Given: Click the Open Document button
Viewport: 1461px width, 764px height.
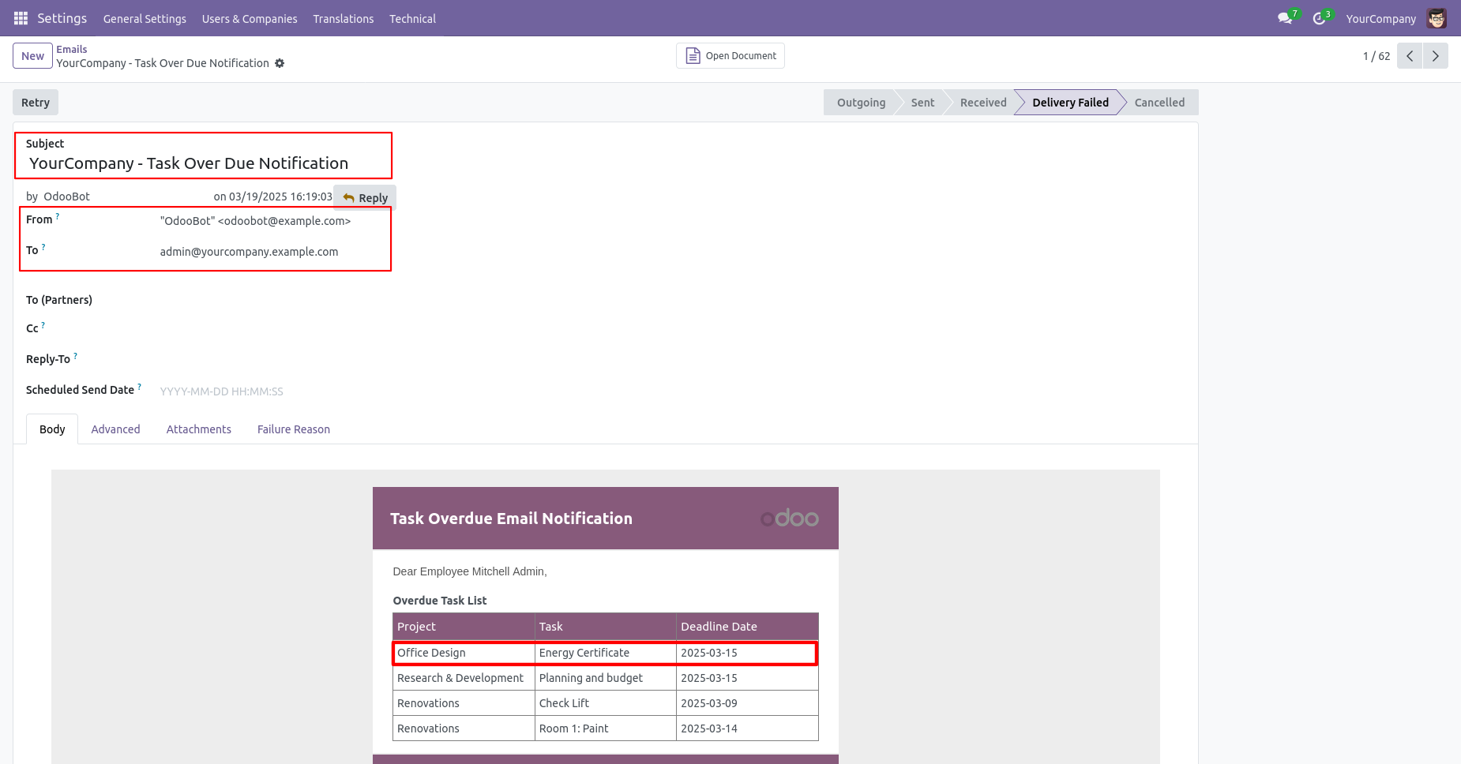Looking at the screenshot, I should [x=730, y=56].
